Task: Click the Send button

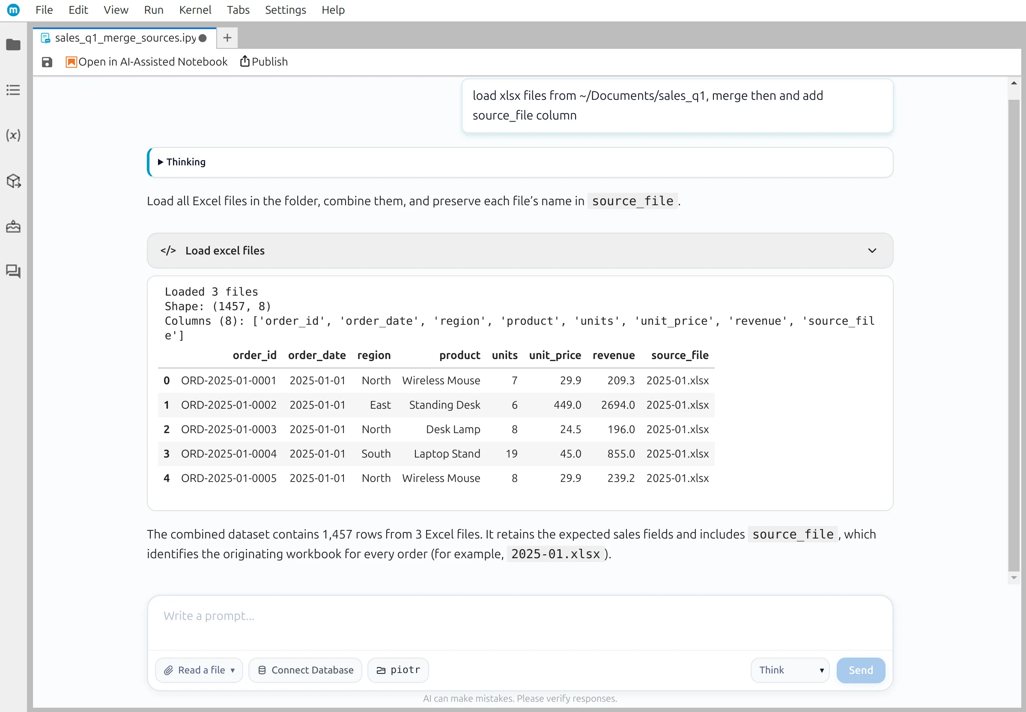Action: 861,670
